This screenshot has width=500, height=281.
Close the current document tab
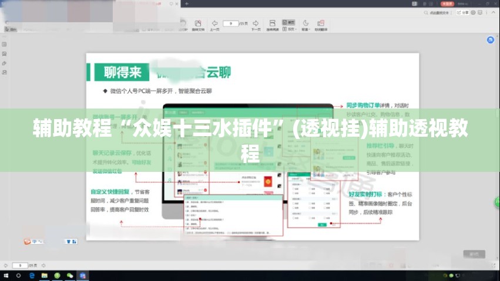[x=177, y=4]
